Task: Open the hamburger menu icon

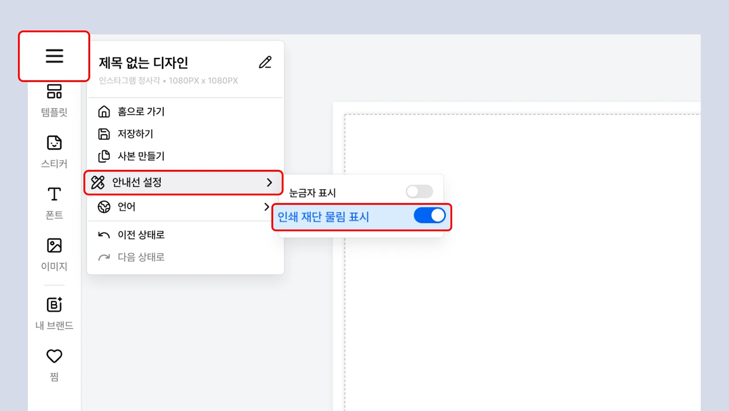Action: (54, 56)
